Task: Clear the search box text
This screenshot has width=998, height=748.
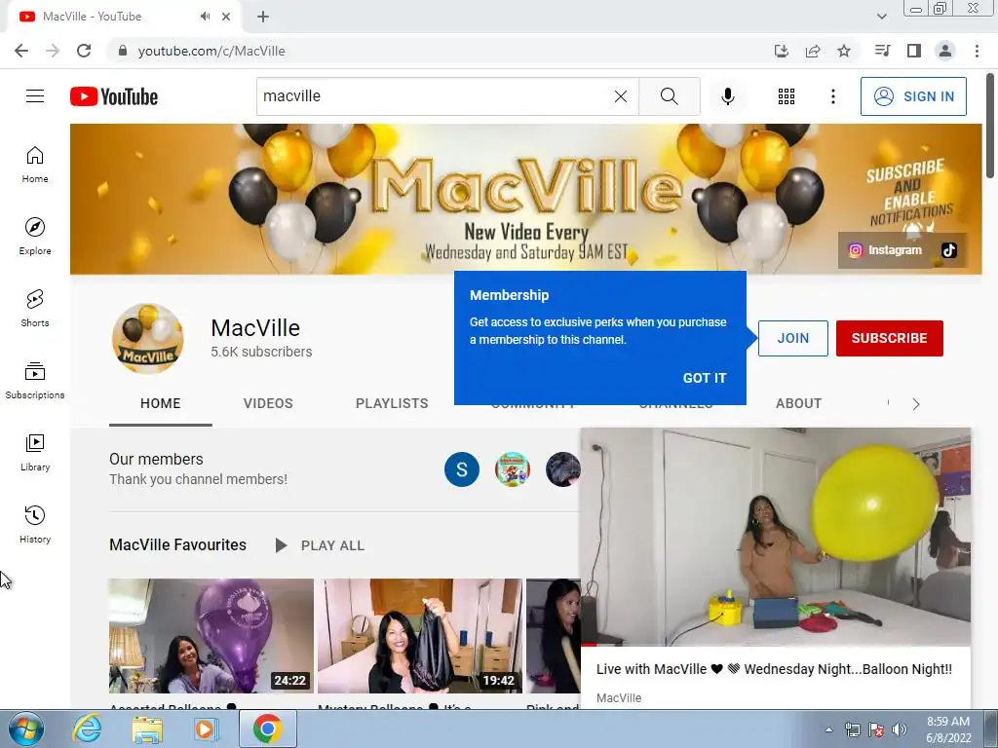Action: [621, 96]
